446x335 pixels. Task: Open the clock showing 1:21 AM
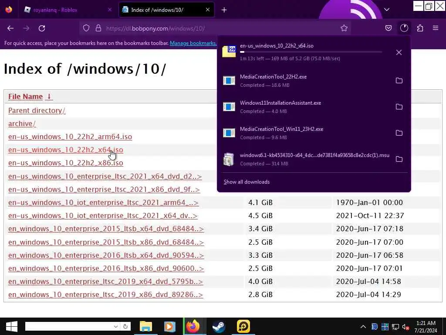click(x=426, y=327)
